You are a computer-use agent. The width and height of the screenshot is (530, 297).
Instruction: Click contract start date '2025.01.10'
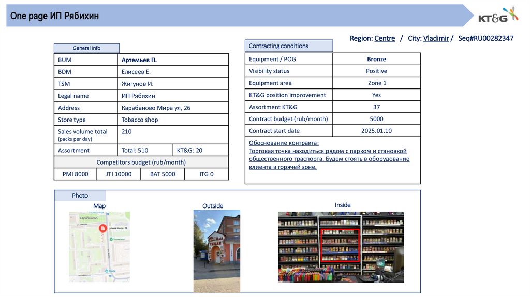point(377,131)
